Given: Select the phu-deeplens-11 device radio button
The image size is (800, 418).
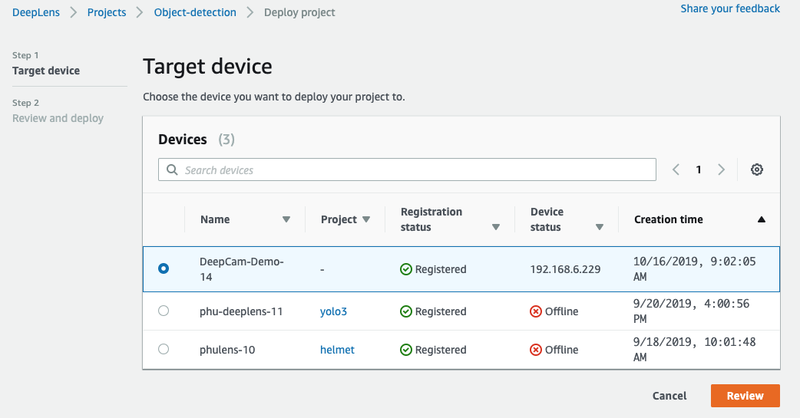Looking at the screenshot, I should point(164,311).
